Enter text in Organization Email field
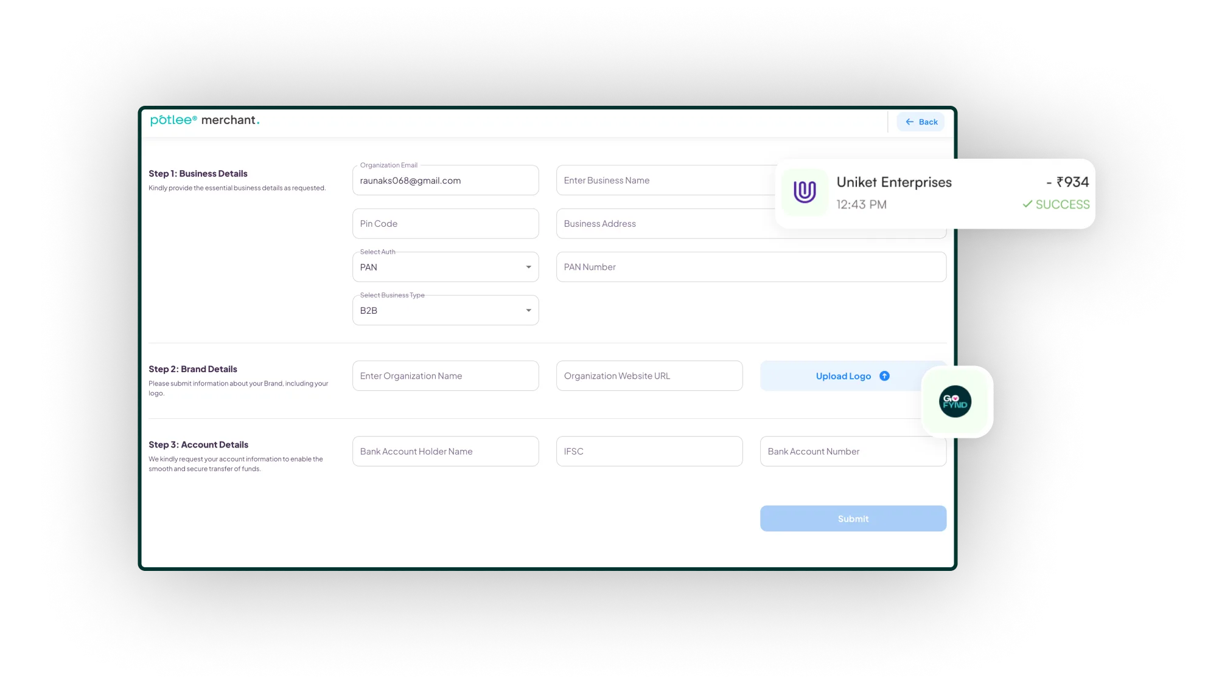 [445, 181]
